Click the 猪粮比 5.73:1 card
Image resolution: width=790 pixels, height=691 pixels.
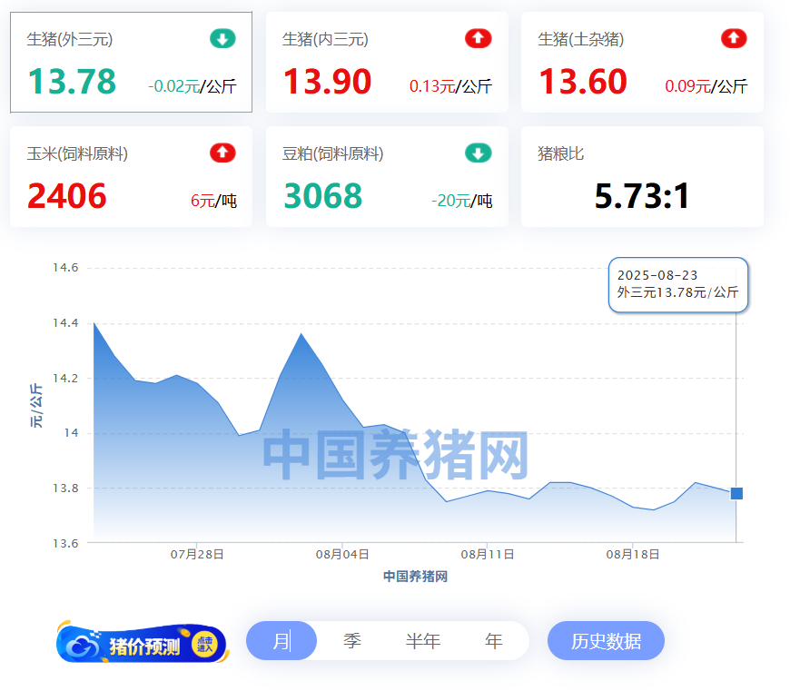click(642, 177)
